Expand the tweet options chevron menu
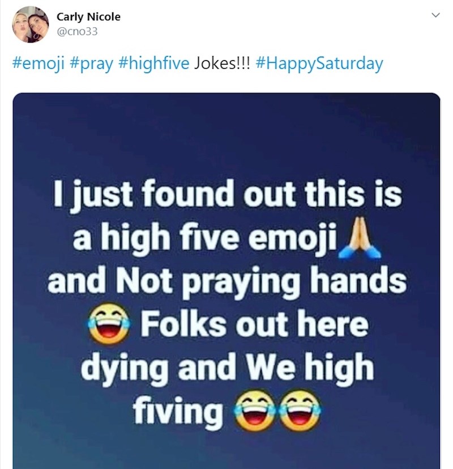This screenshot has width=453, height=469. coord(435,15)
